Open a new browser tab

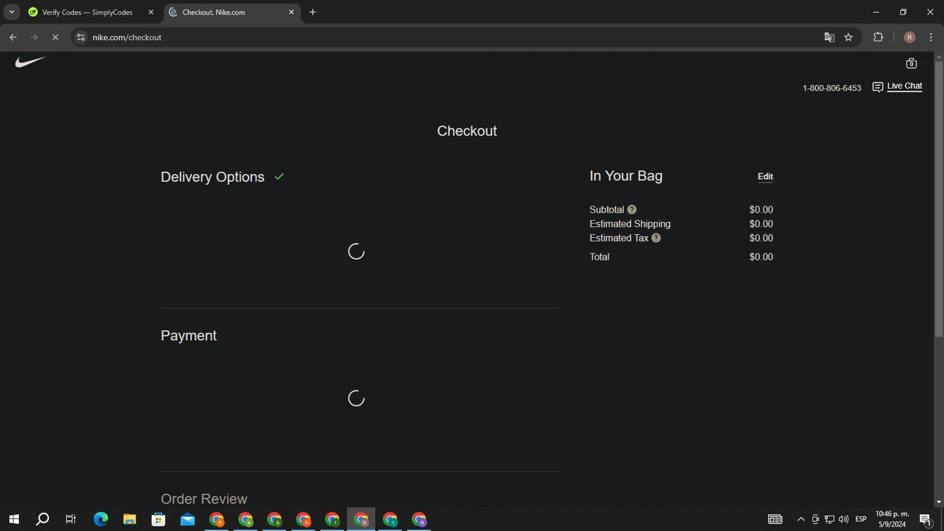tap(313, 12)
